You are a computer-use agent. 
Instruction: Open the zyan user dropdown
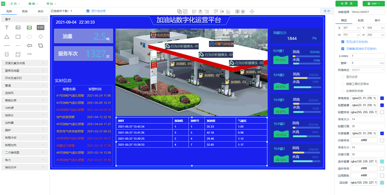point(373,4)
